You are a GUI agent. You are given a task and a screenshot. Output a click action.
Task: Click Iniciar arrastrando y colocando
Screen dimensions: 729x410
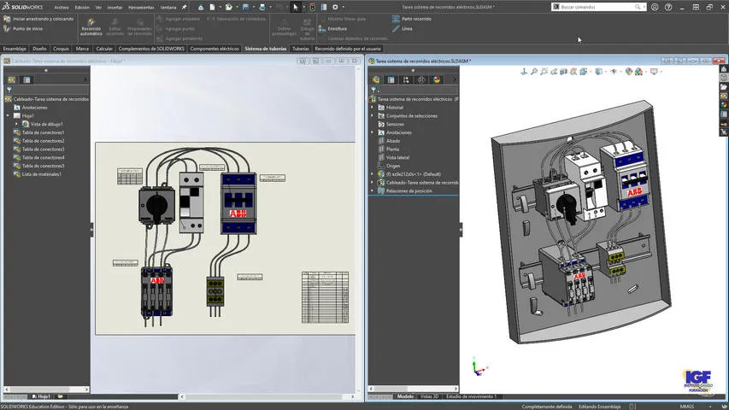click(x=38, y=19)
